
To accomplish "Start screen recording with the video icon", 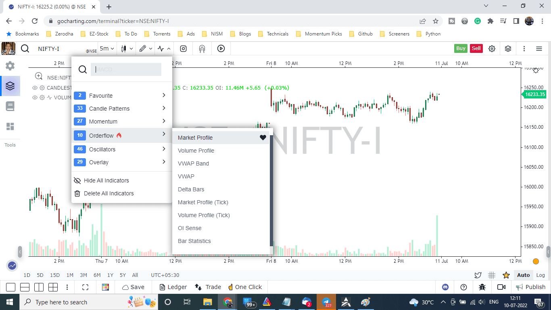I will click(x=501, y=287).
